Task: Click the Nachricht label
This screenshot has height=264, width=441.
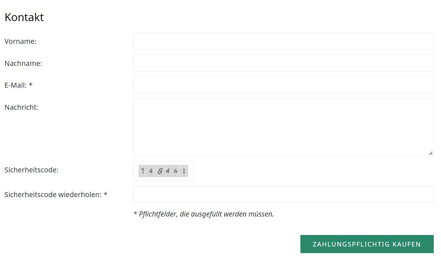Action: (21, 107)
